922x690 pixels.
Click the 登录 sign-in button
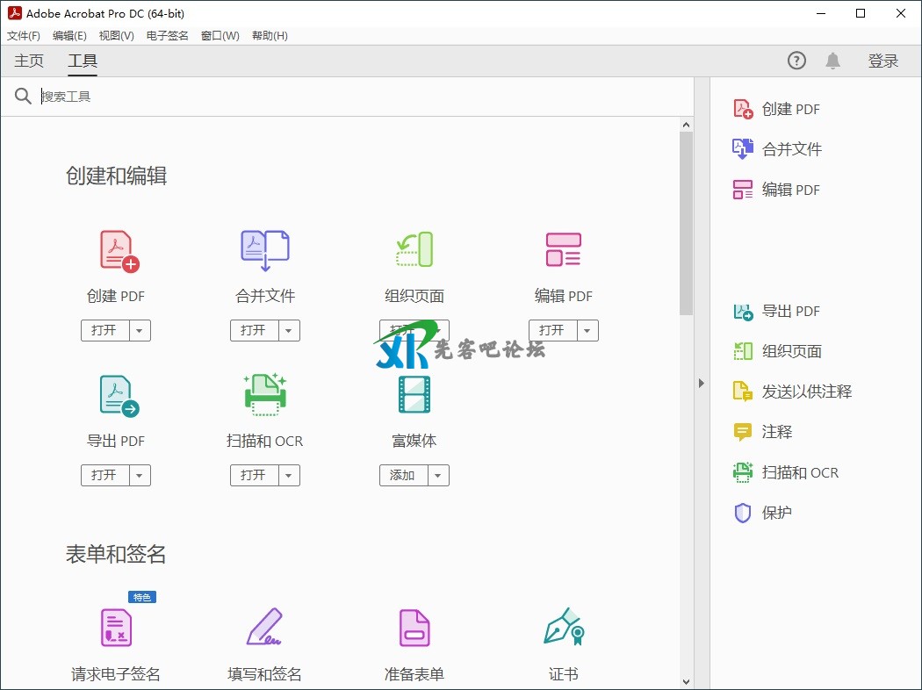883,61
